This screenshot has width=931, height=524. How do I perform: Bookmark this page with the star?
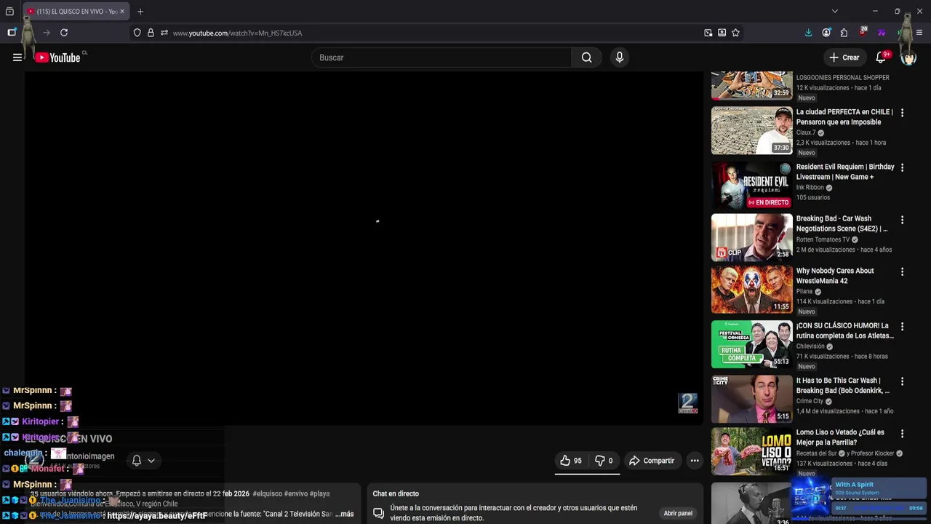[735, 33]
